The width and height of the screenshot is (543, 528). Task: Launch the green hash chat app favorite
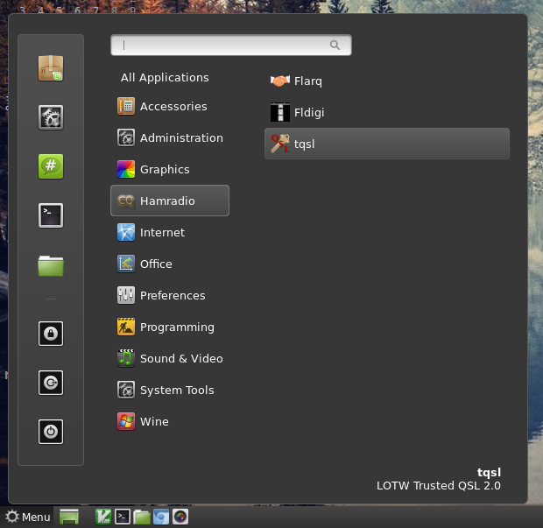pyautogui.click(x=51, y=166)
